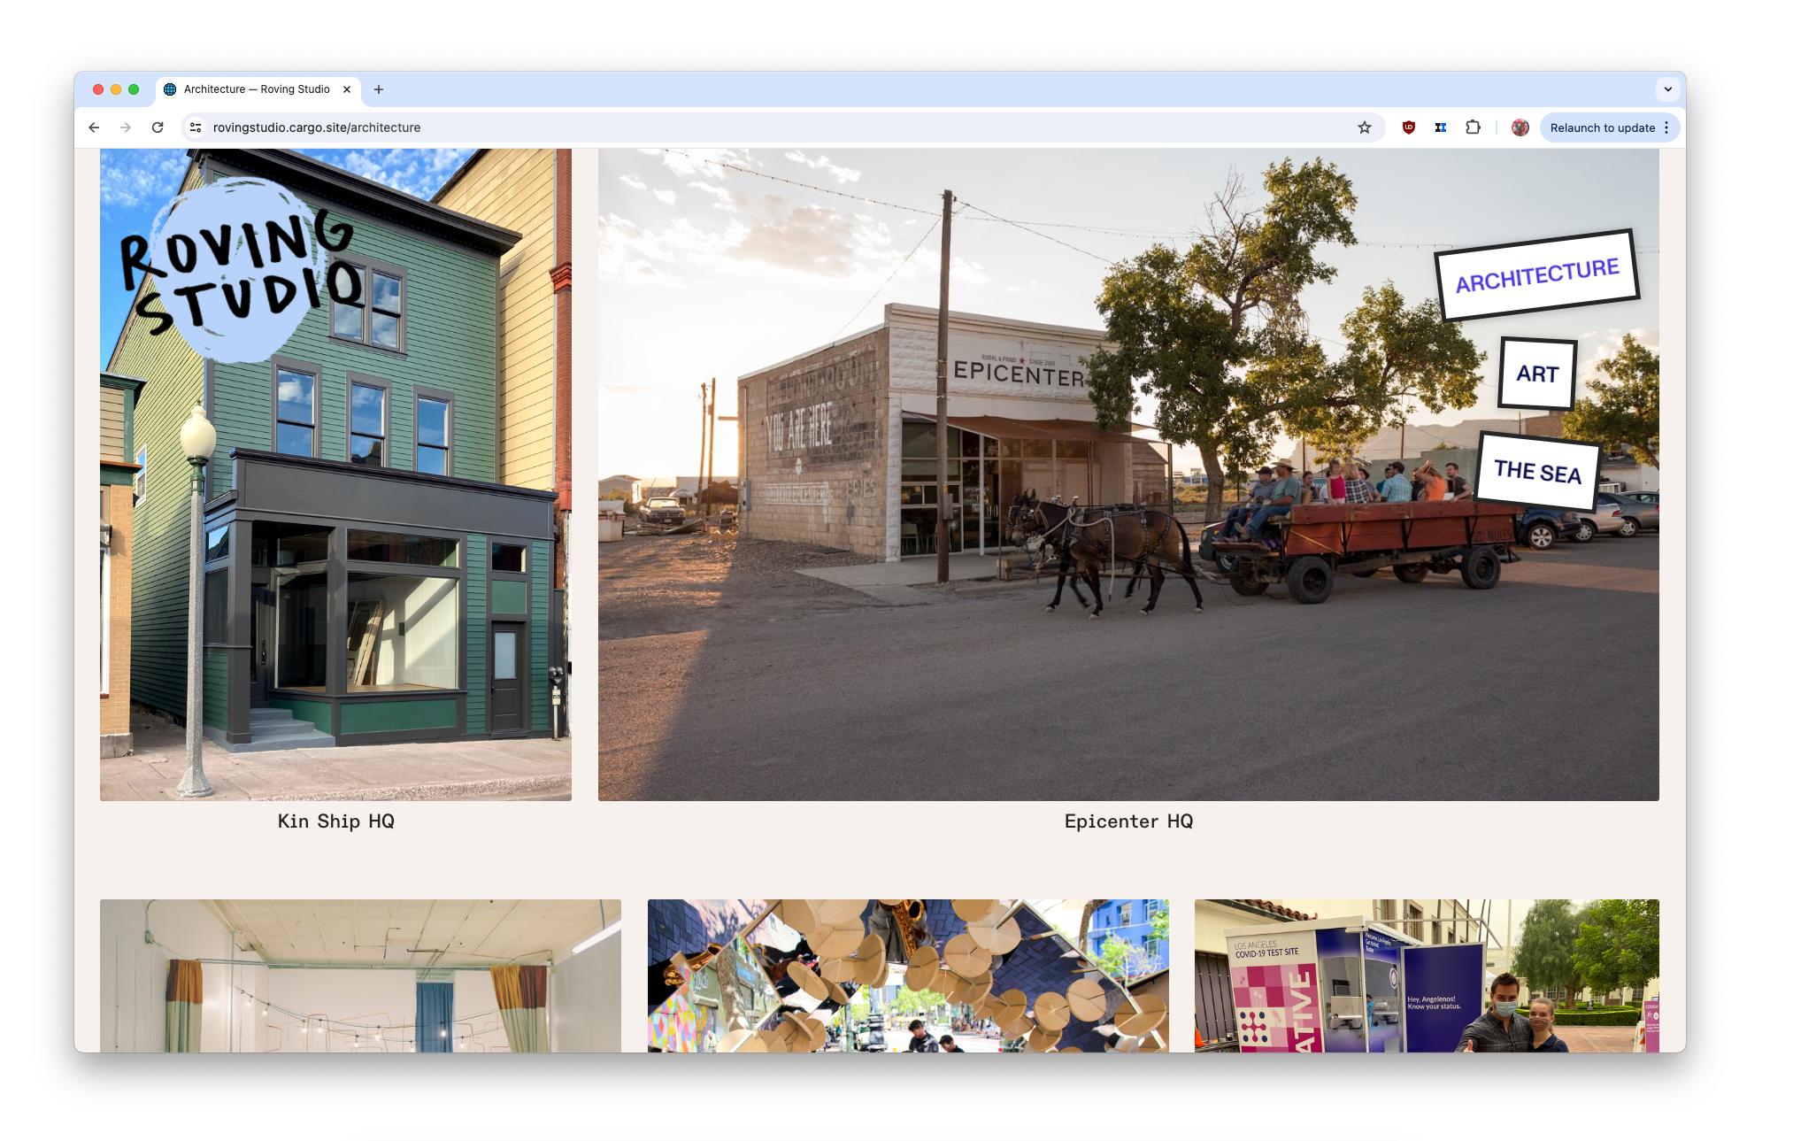Click the browser back arrow
Screen dimensions: 1793x1141
[94, 127]
